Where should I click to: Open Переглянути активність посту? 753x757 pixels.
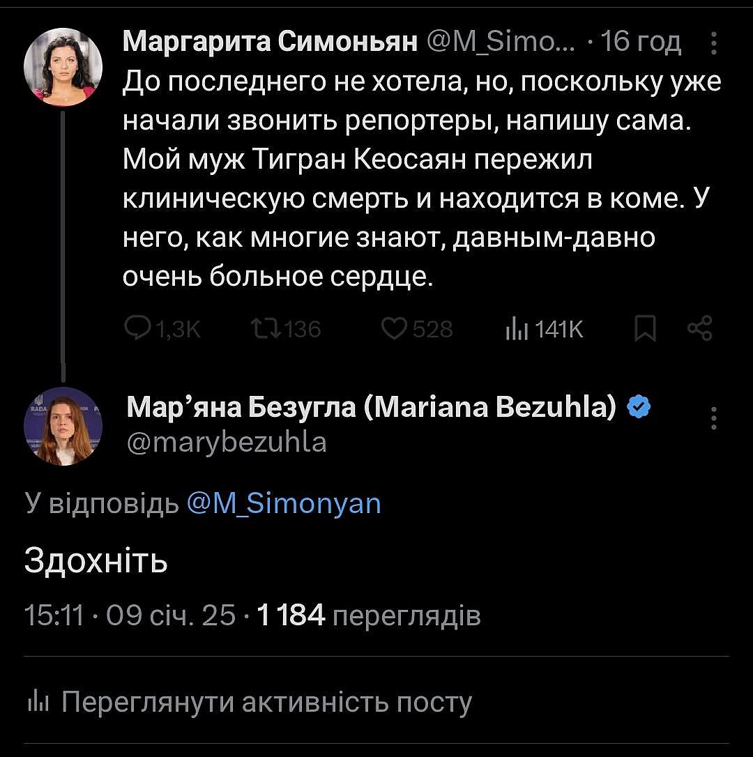click(266, 703)
